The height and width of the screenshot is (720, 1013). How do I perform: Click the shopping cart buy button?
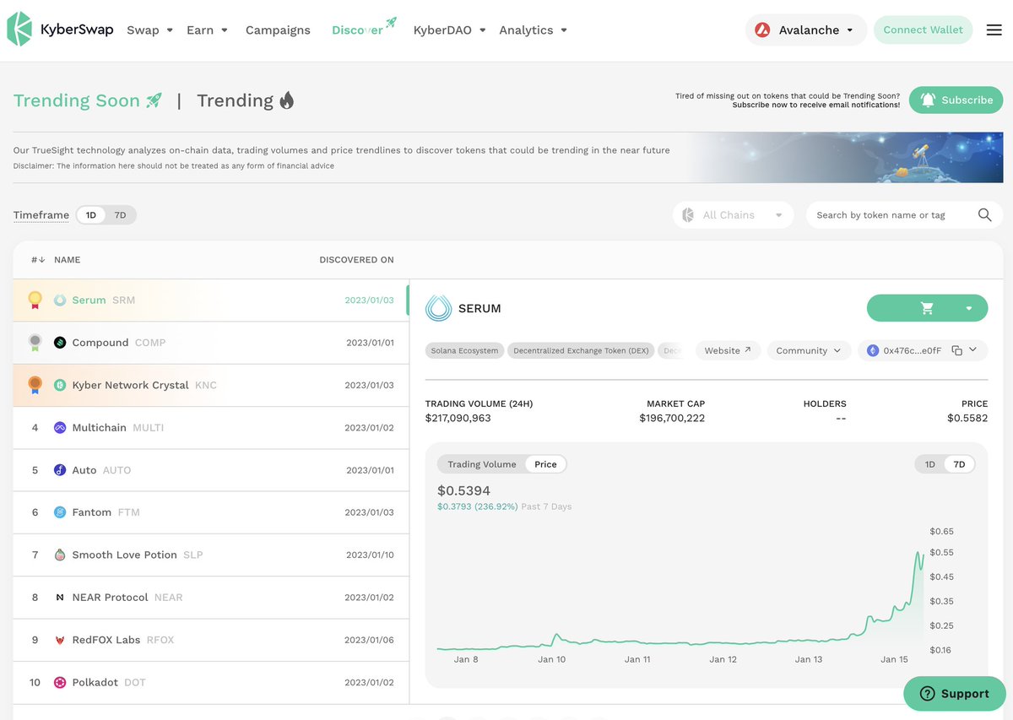[x=927, y=308]
